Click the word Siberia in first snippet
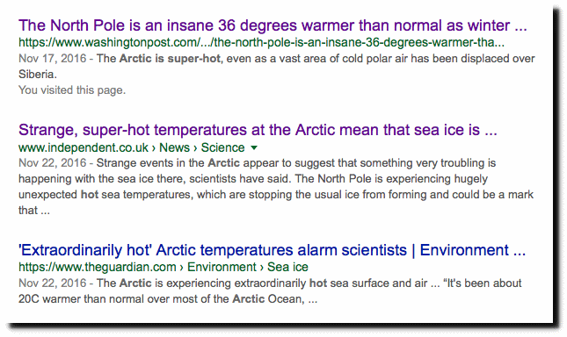The width and height of the screenshot is (567, 337). point(36,75)
